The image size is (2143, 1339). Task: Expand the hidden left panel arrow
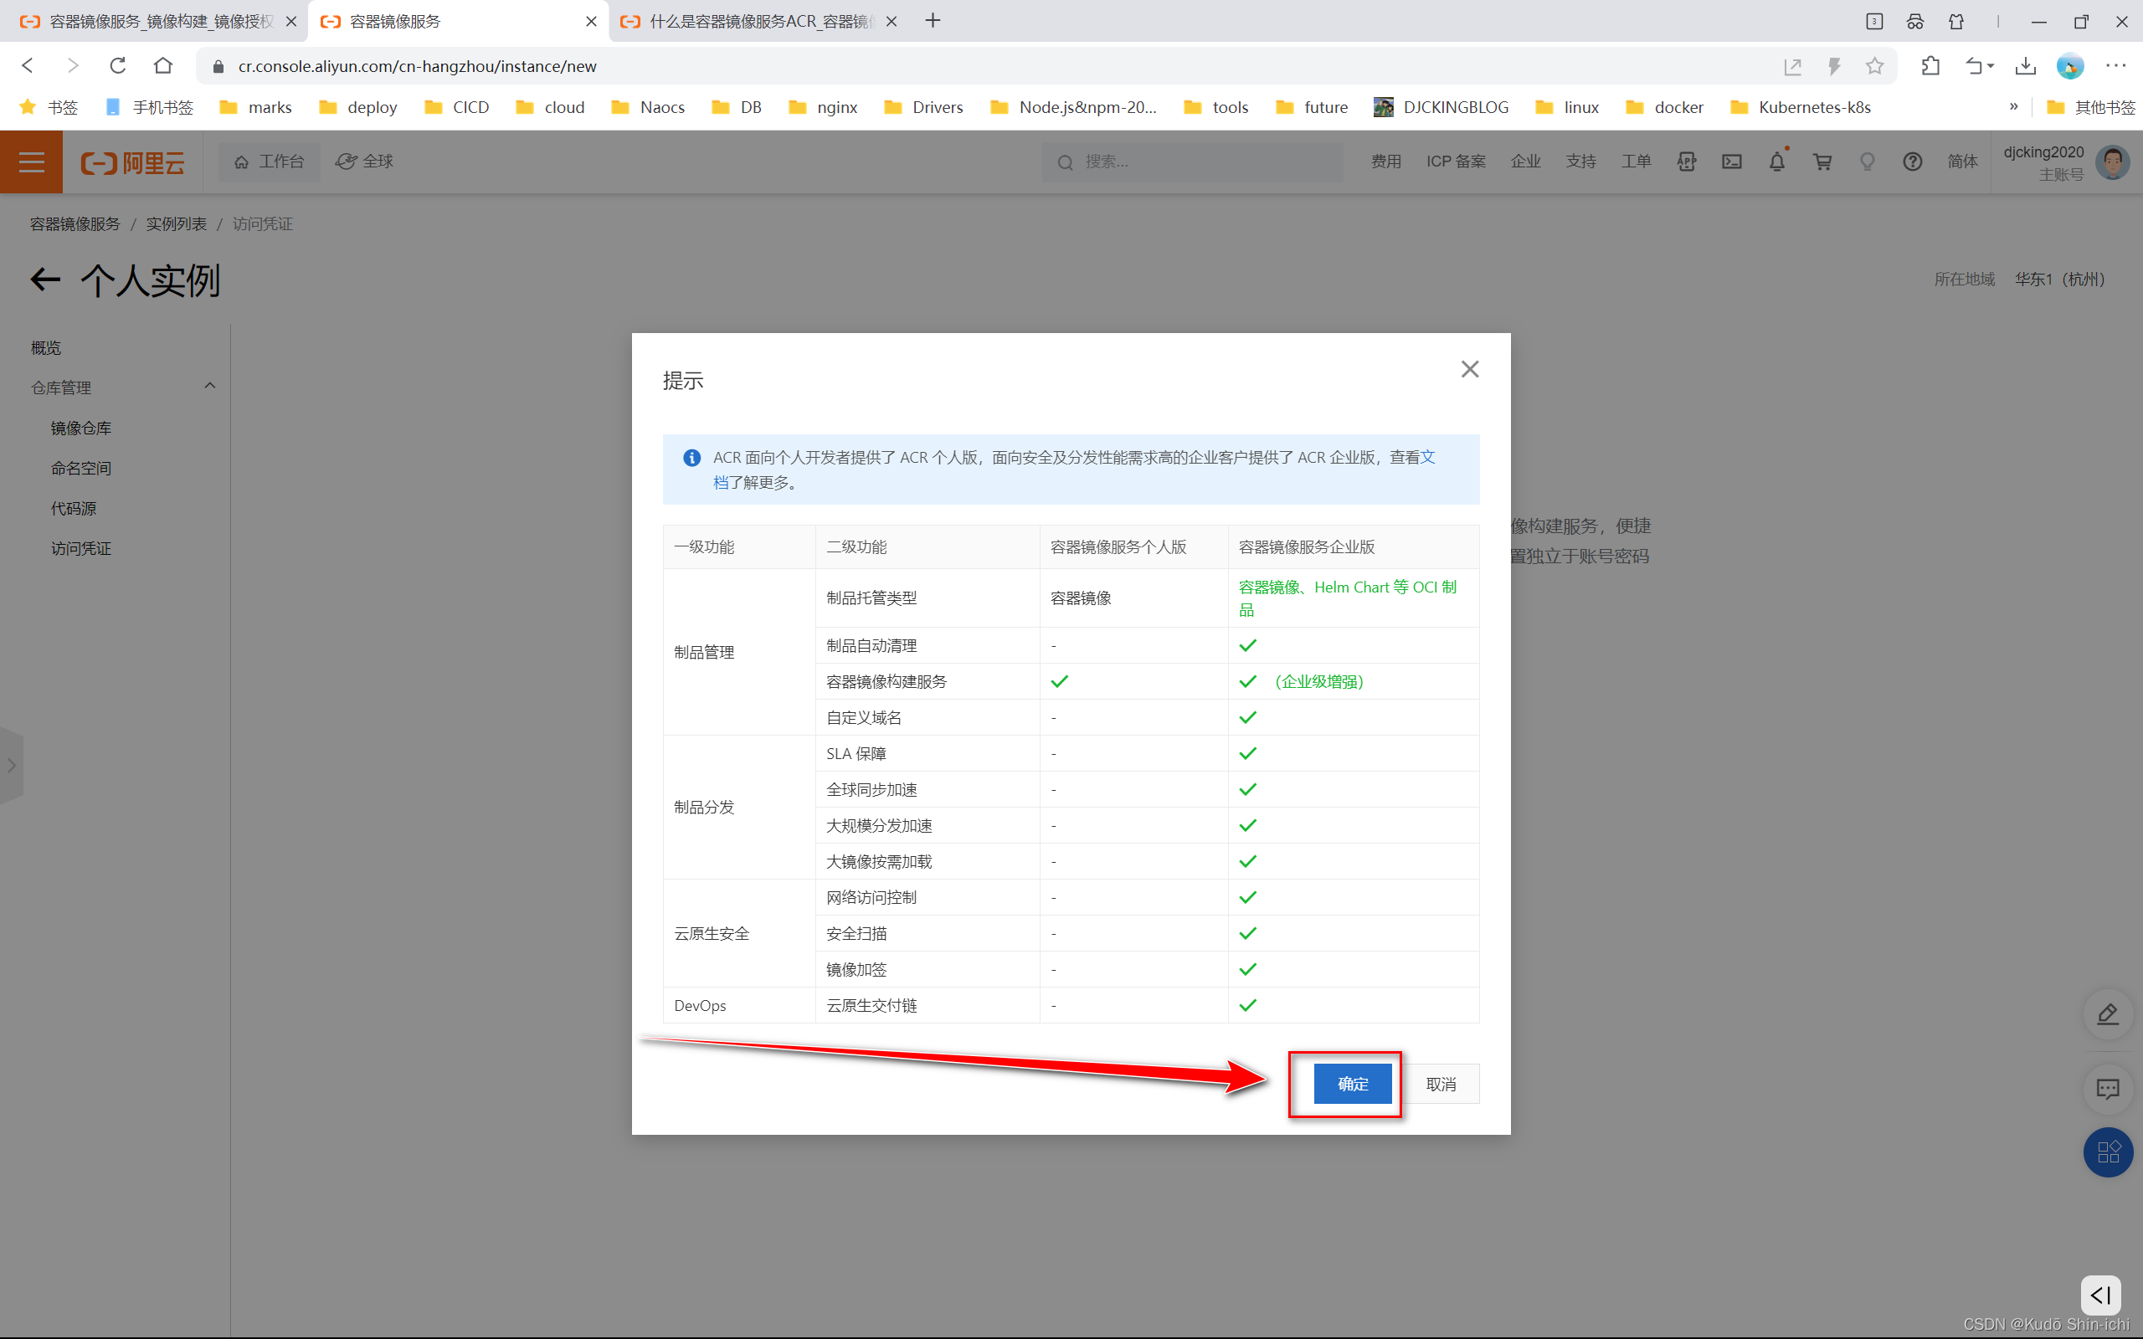point(12,765)
